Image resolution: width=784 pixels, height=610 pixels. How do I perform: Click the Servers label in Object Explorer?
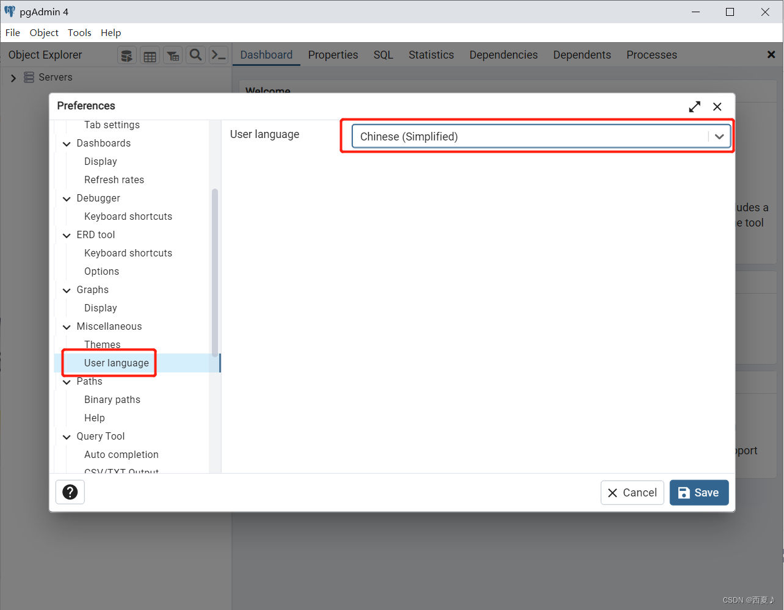56,78
